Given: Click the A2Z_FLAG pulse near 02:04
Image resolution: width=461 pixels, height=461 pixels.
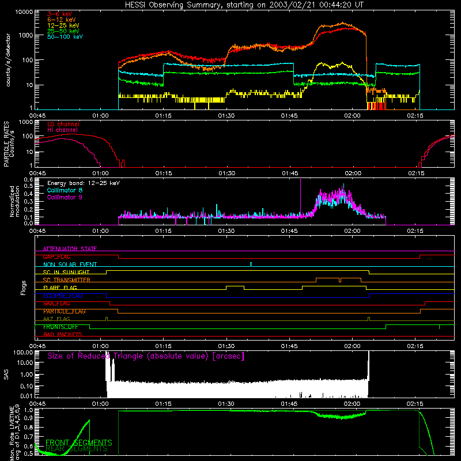Looking at the screenshot, I should (369, 319).
